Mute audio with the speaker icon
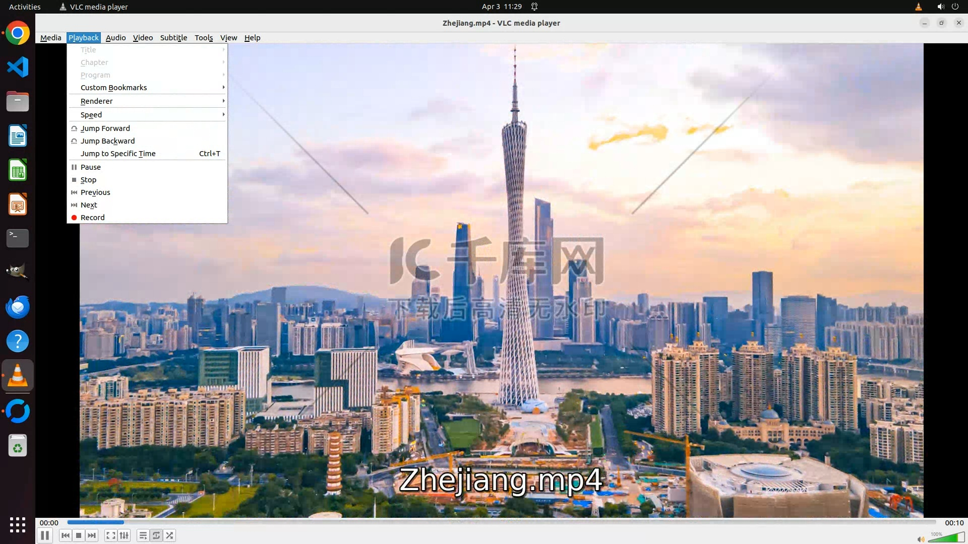968x544 pixels. pos(921,539)
